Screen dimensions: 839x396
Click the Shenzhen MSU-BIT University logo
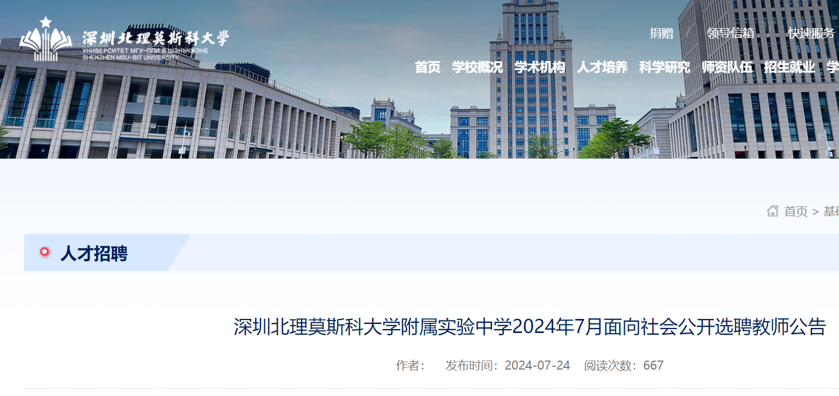124,39
